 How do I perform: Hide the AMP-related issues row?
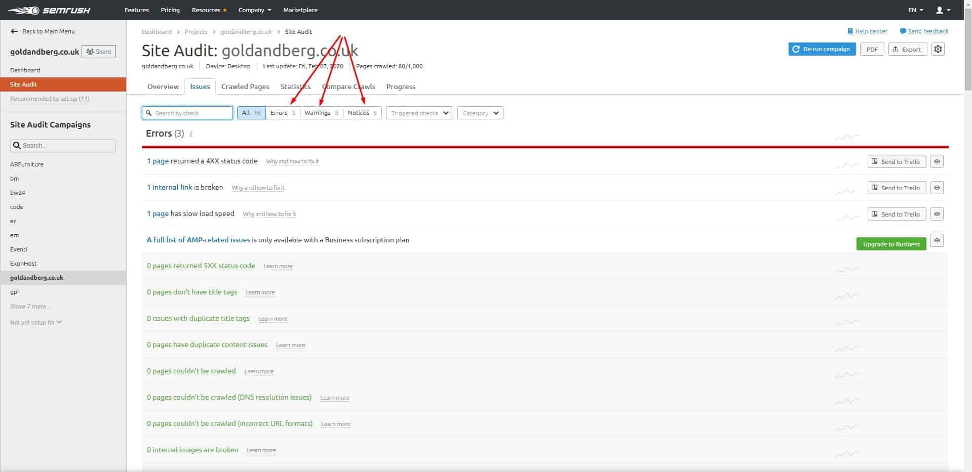937,240
